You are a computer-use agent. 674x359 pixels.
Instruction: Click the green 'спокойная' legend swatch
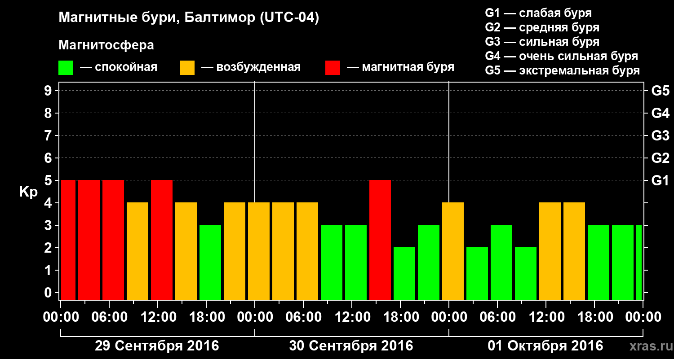[66, 68]
